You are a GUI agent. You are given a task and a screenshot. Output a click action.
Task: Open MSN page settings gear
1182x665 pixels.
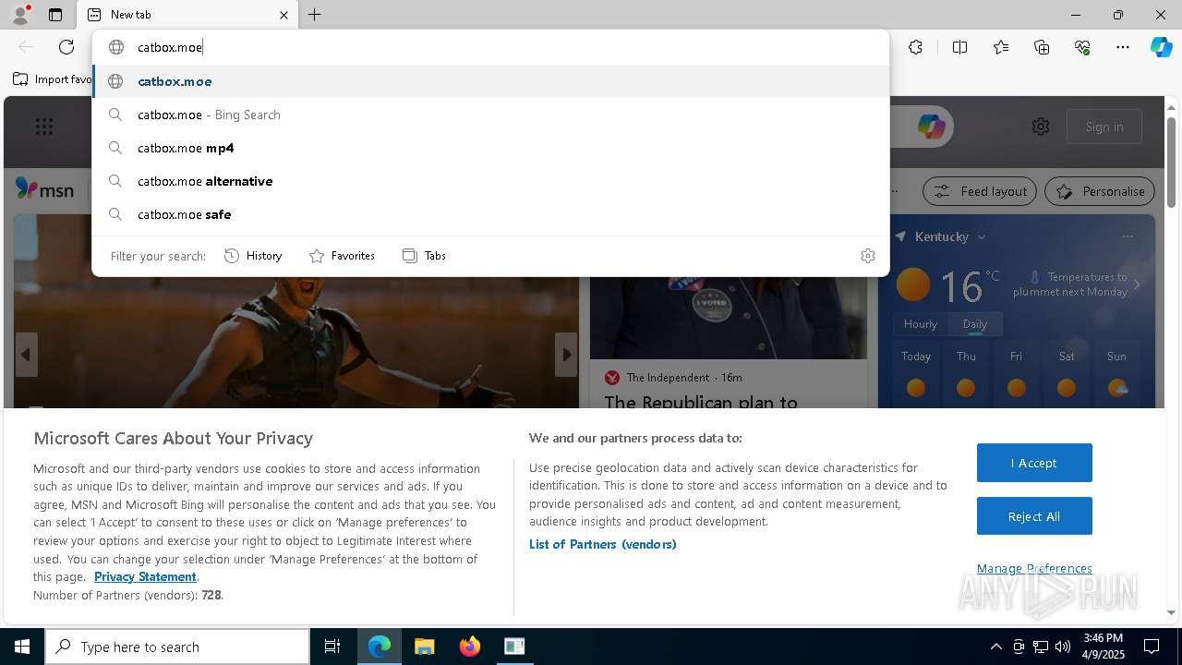coord(1041,127)
